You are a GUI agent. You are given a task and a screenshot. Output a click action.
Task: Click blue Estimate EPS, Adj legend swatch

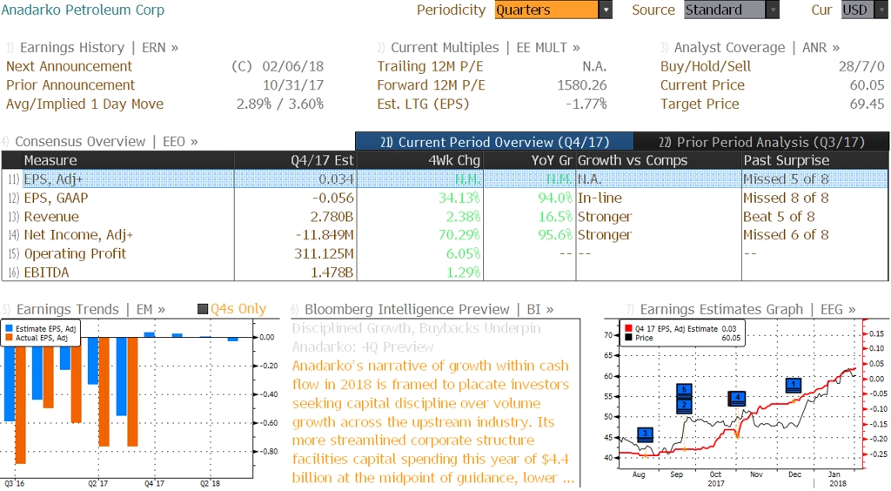pyautogui.click(x=9, y=328)
